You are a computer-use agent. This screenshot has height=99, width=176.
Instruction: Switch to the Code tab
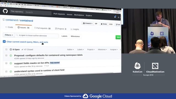pos(9,27)
